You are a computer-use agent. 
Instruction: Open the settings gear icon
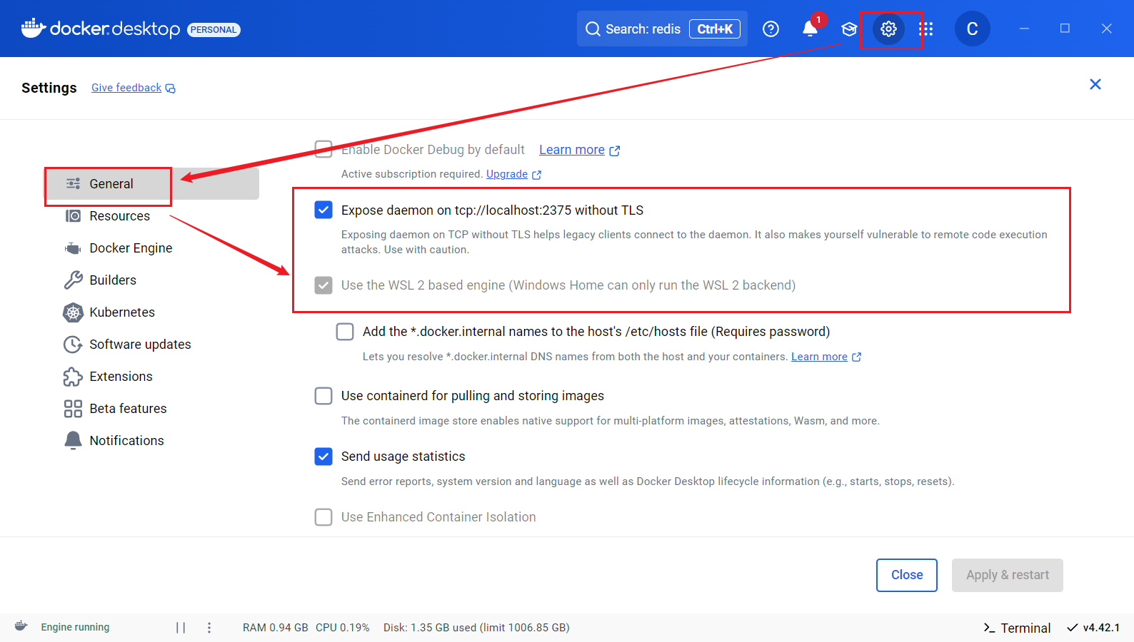tap(888, 29)
